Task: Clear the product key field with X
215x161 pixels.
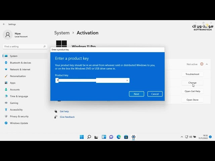Action: [x=127, y=80]
